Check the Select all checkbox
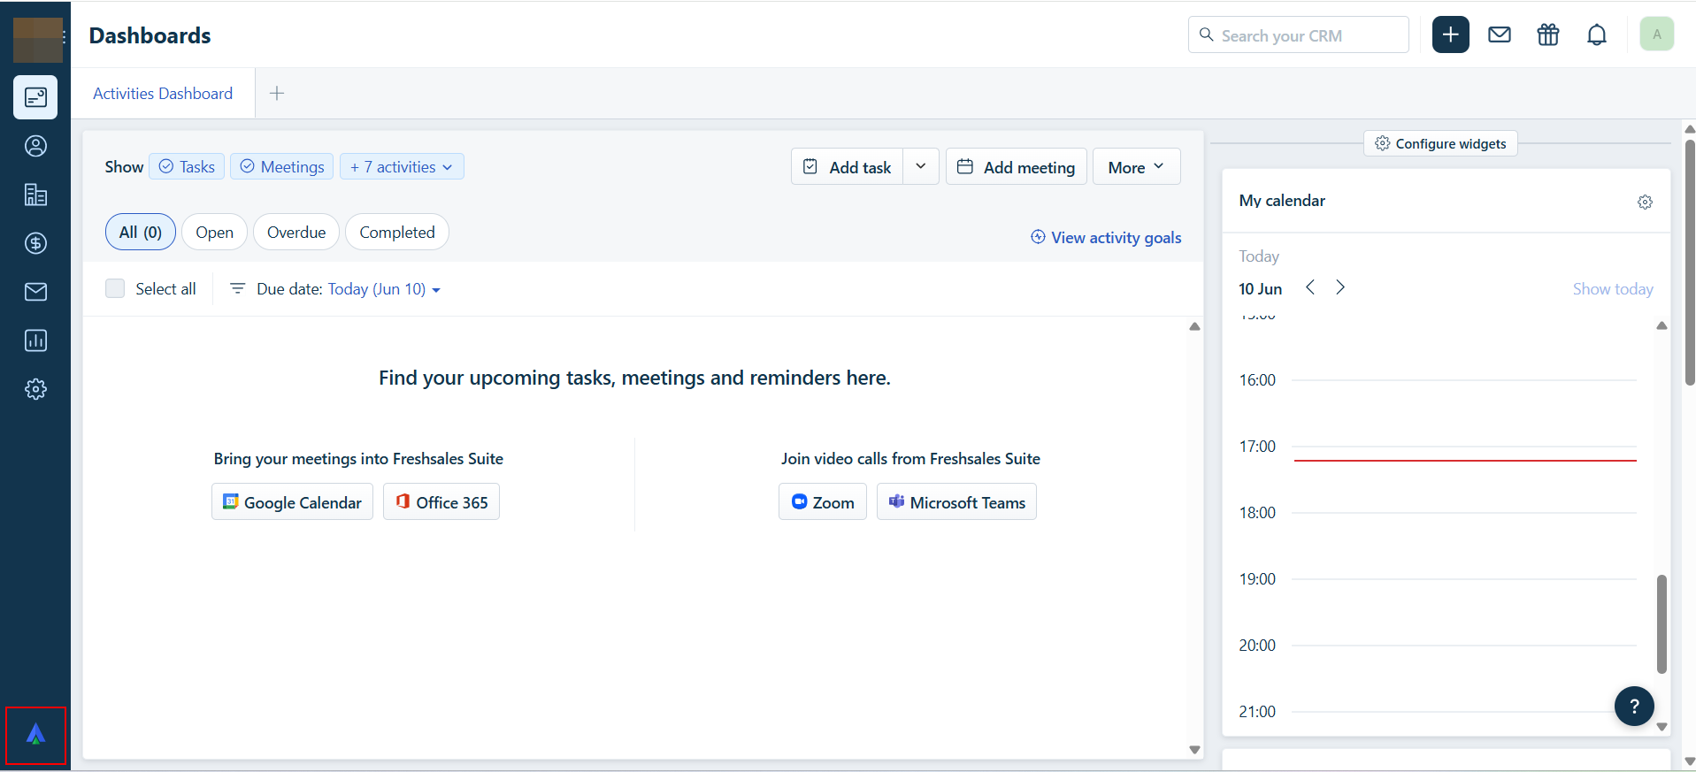 (x=115, y=288)
